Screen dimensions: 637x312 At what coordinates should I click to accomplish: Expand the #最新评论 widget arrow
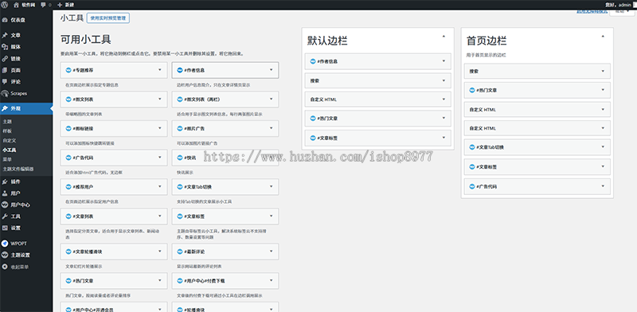pyautogui.click(x=272, y=252)
